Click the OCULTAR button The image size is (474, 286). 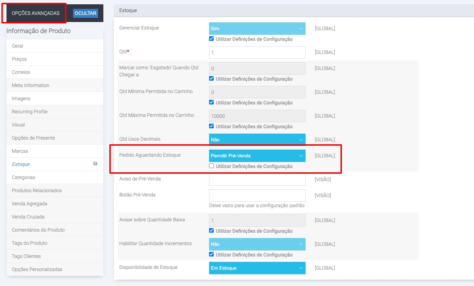(x=85, y=13)
